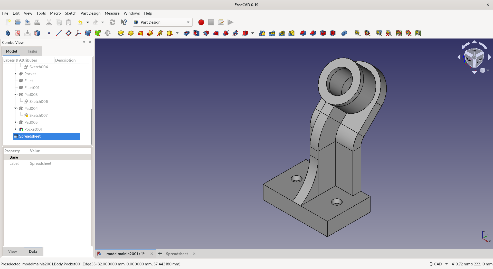The image size is (493, 269).
Task: Click the Mirrored feature icon
Action: (x=262, y=33)
